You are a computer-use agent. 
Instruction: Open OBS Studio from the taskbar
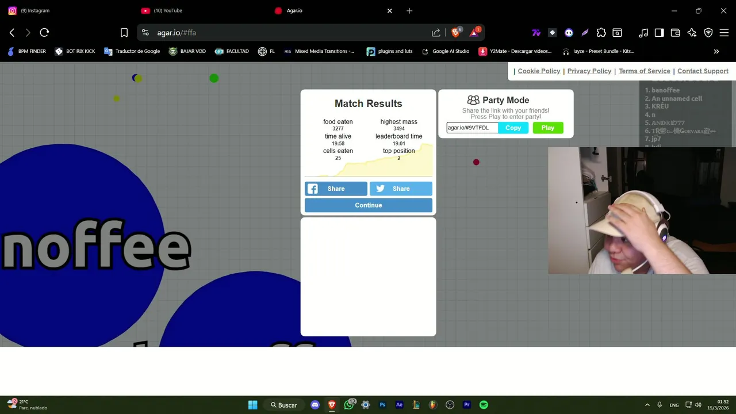[x=450, y=405]
